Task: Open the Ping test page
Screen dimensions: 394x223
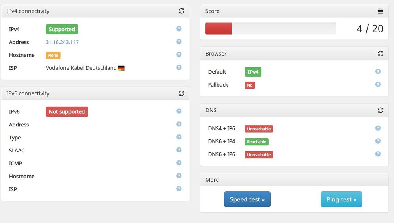Action: click(341, 199)
